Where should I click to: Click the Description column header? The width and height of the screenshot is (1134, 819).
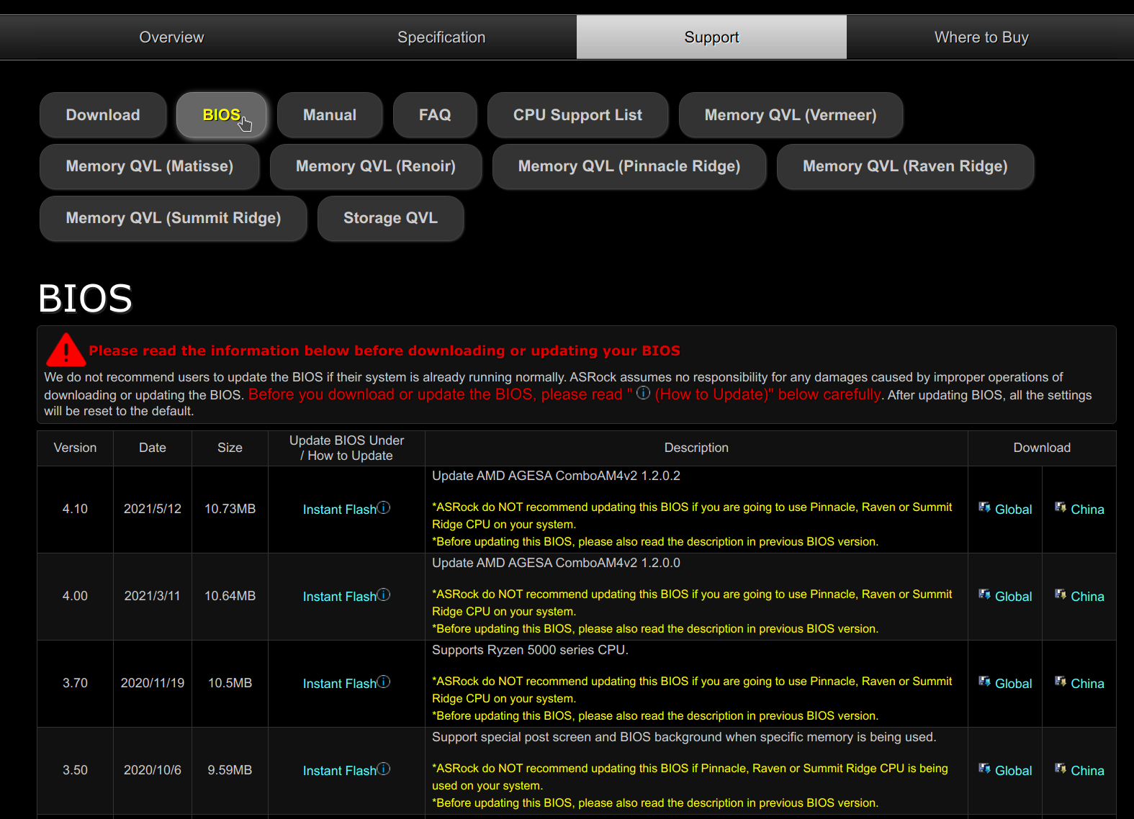pos(696,448)
